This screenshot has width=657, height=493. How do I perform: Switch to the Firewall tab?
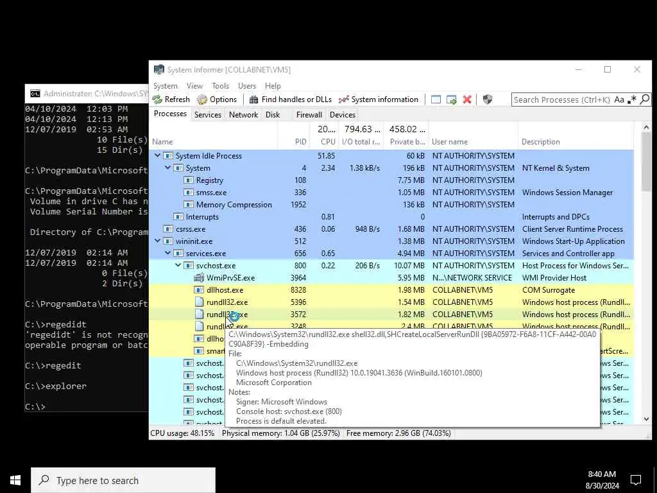[309, 114]
